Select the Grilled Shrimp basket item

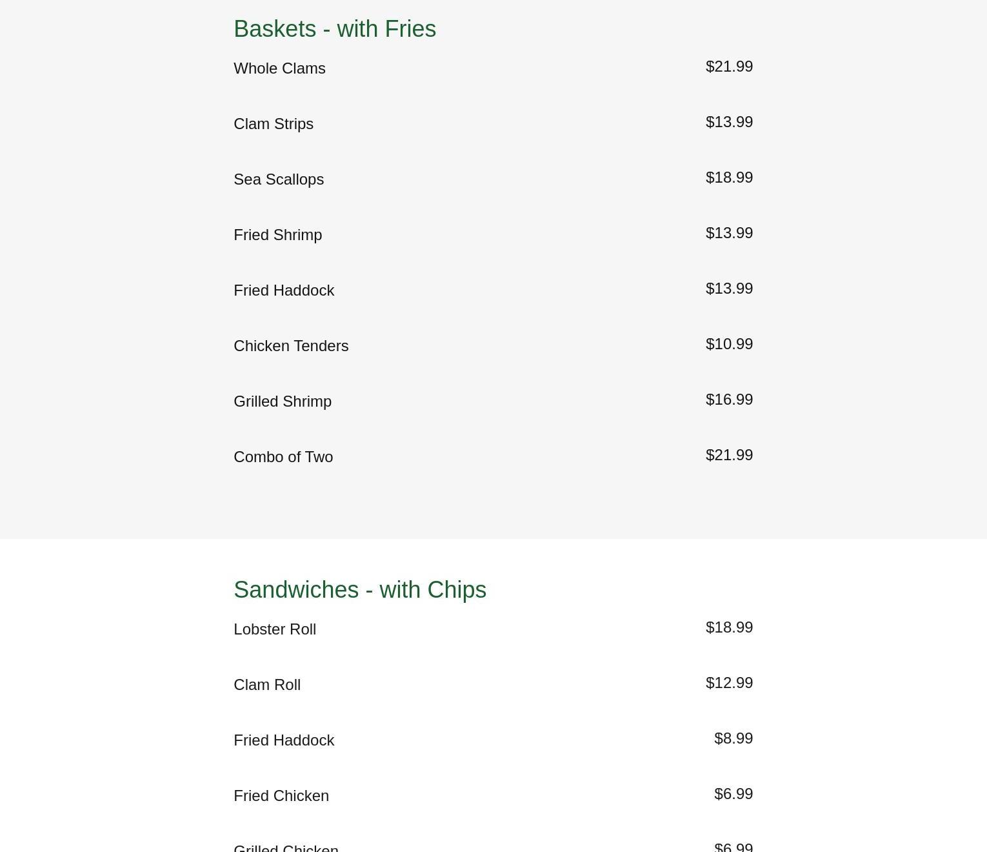pos(283,401)
